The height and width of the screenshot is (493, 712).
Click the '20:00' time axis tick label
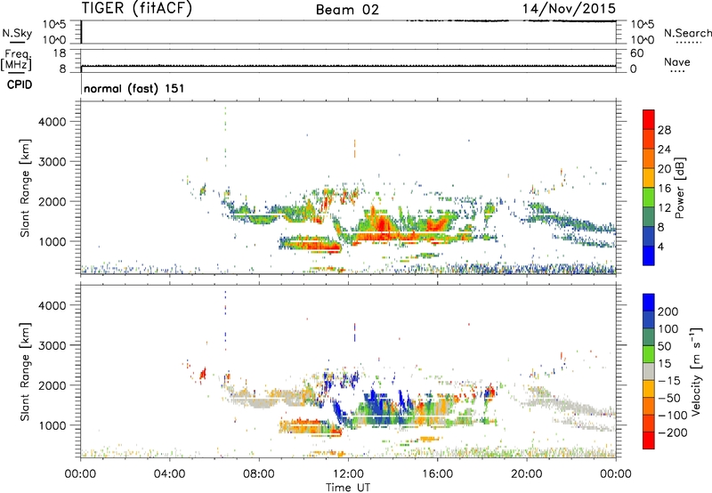click(x=526, y=474)
